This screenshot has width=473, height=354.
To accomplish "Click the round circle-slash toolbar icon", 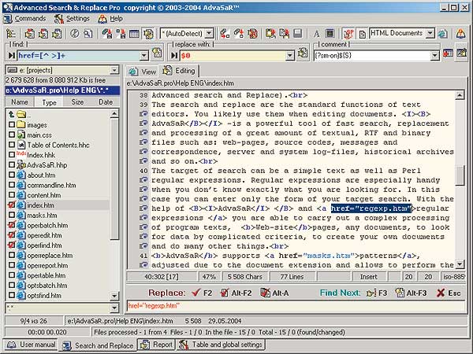I will (75, 33).
